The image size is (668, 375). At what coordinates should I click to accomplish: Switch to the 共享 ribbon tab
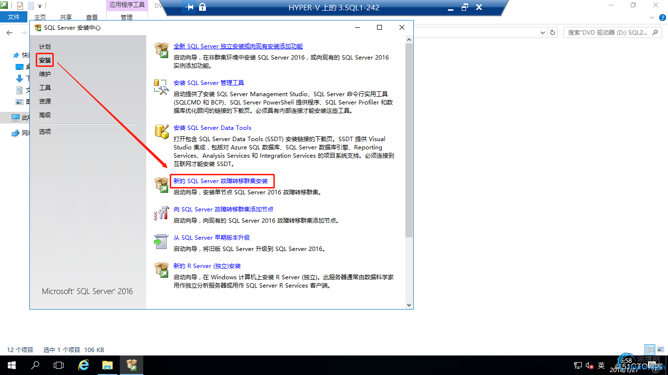coord(66,17)
